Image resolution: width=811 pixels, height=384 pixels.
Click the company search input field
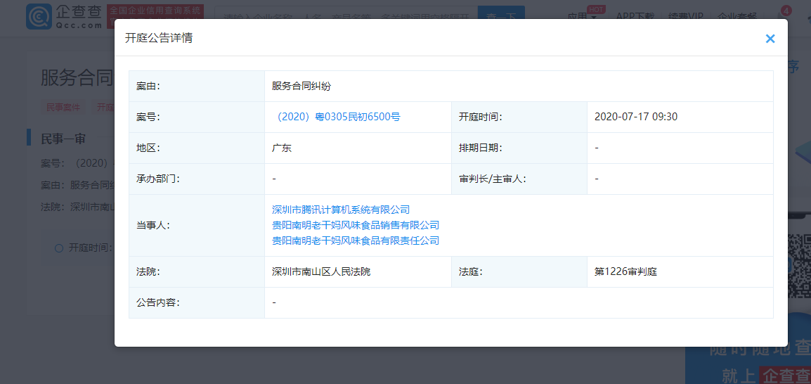pos(344,17)
